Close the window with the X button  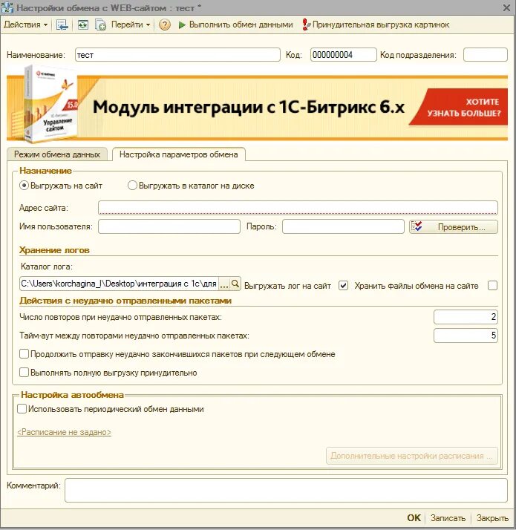point(506,7)
